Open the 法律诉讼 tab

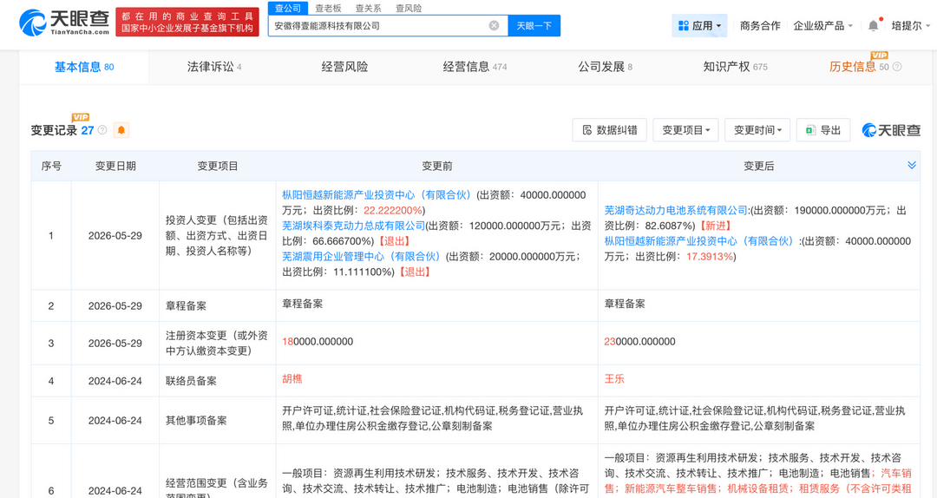point(214,67)
